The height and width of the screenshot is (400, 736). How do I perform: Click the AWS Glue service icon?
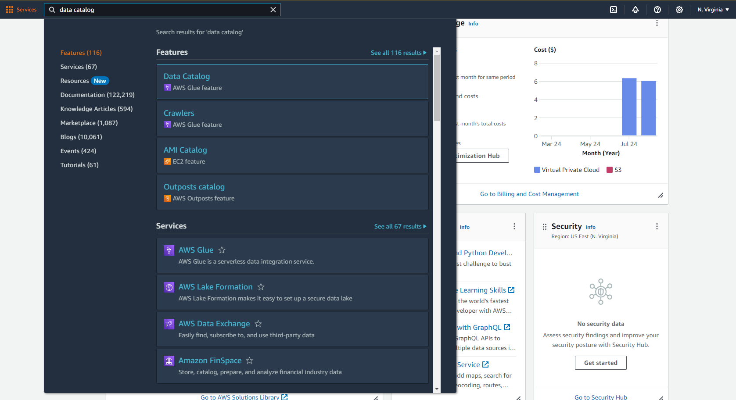coord(169,250)
